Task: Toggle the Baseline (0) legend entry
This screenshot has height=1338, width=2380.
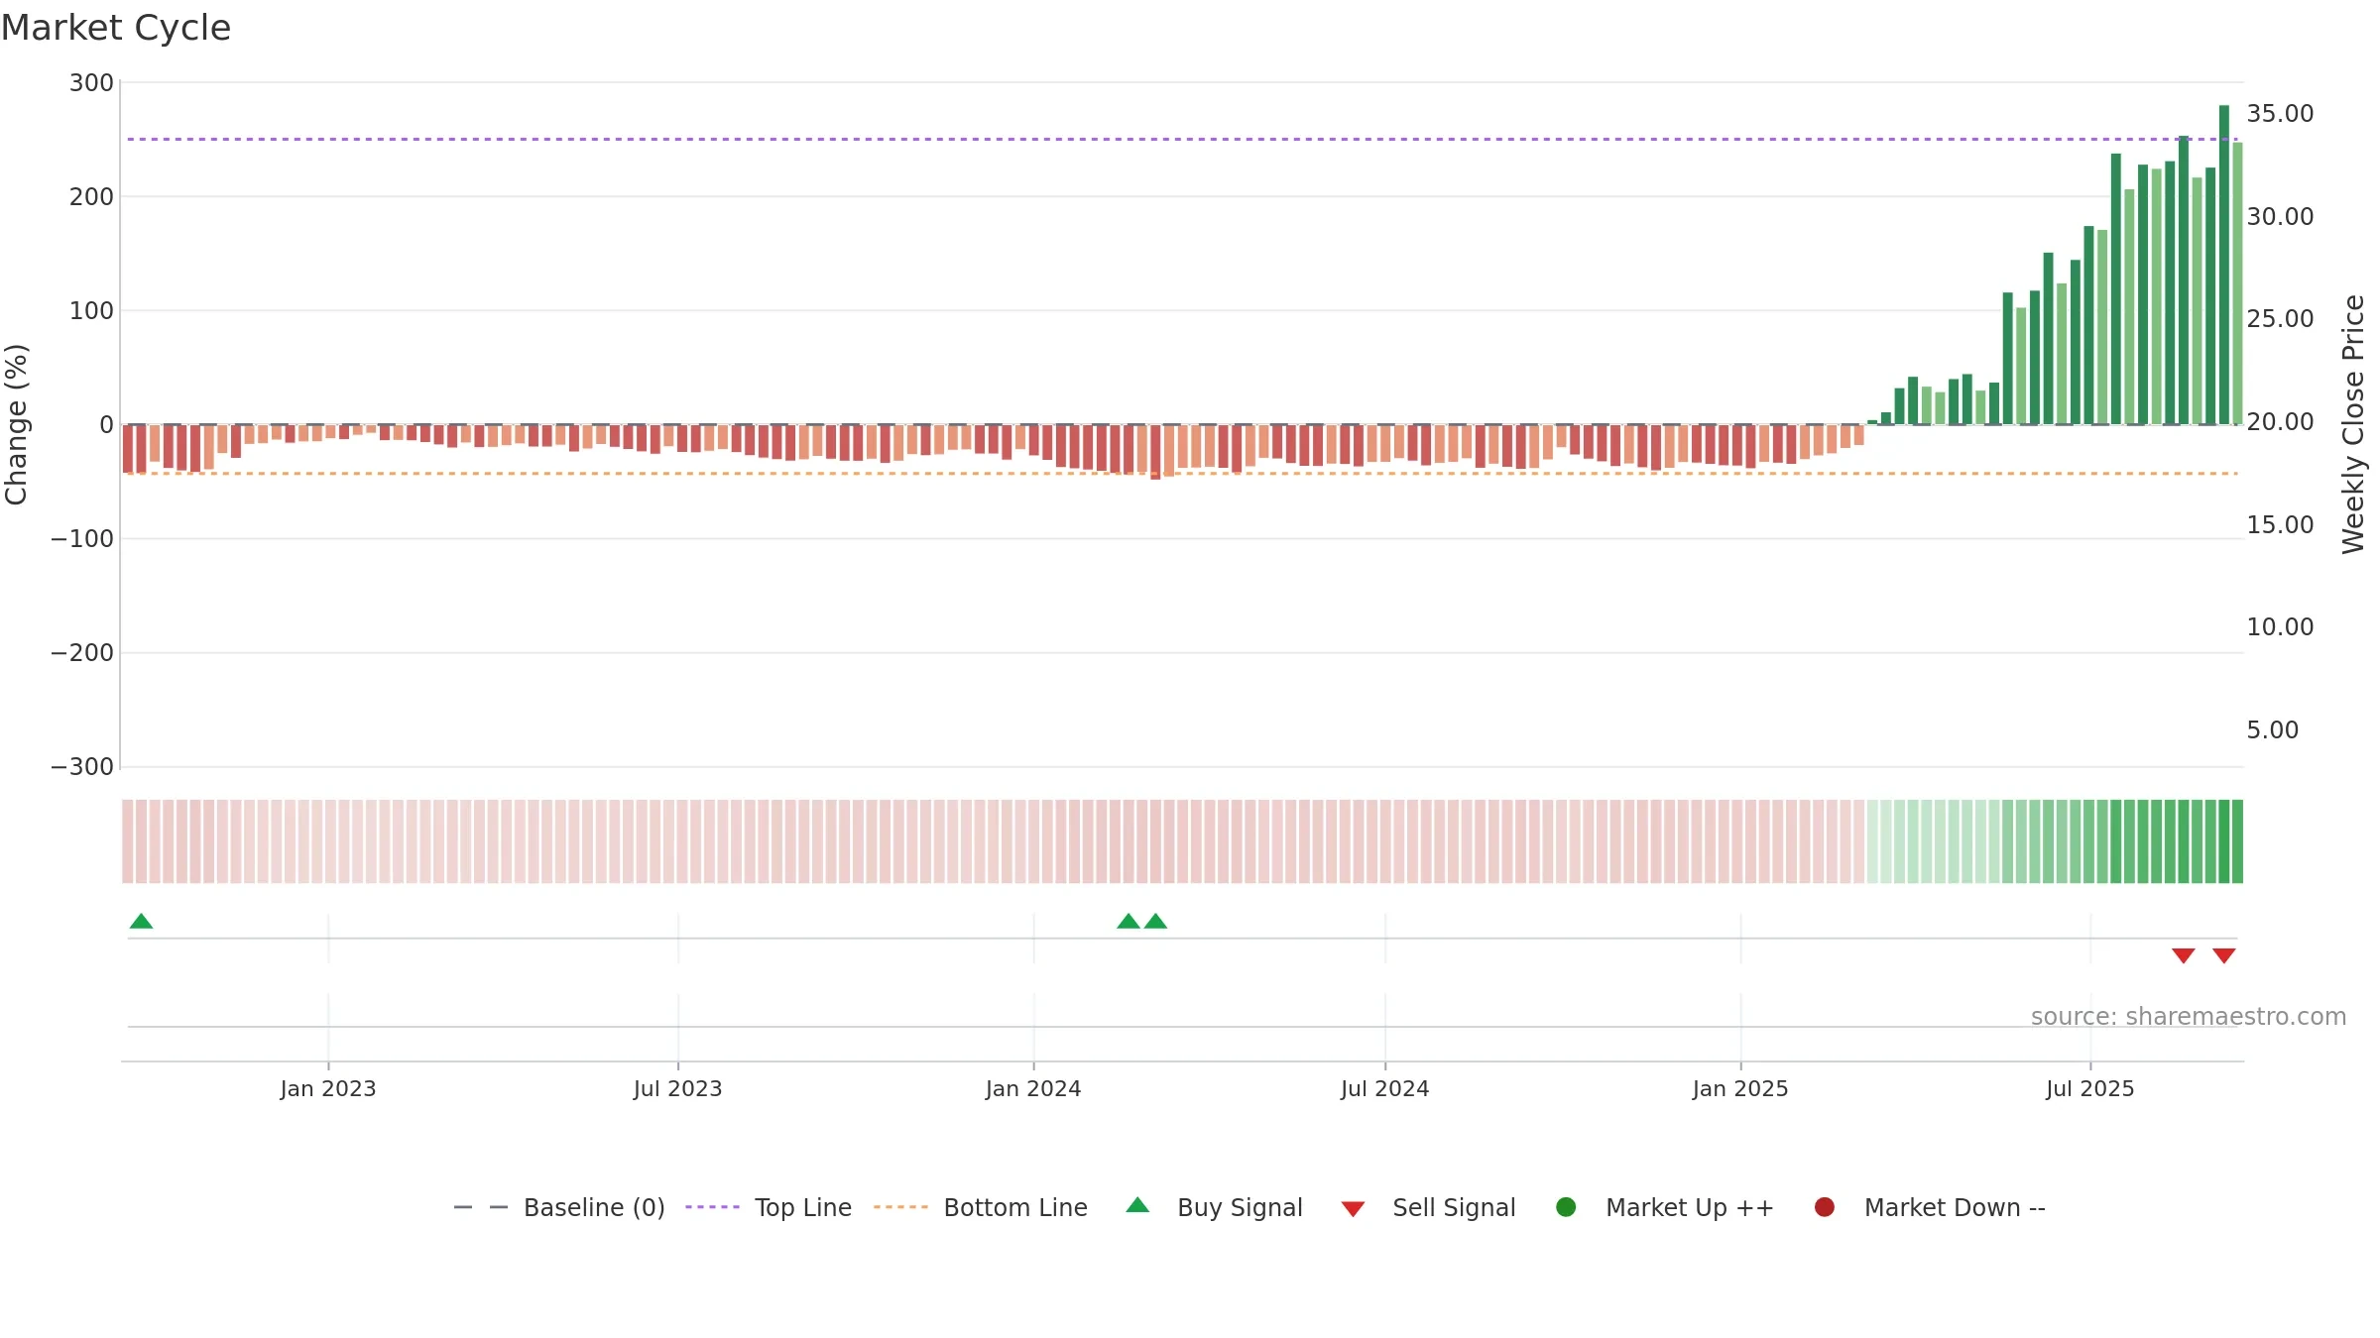Action: click(559, 1208)
